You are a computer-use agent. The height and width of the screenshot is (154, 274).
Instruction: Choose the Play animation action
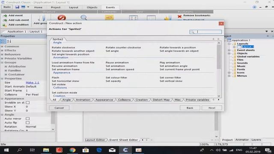click(170, 62)
